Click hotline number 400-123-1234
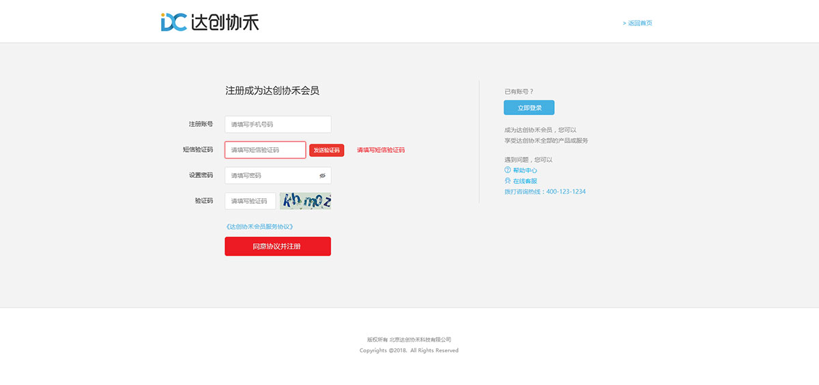 [x=566, y=191]
